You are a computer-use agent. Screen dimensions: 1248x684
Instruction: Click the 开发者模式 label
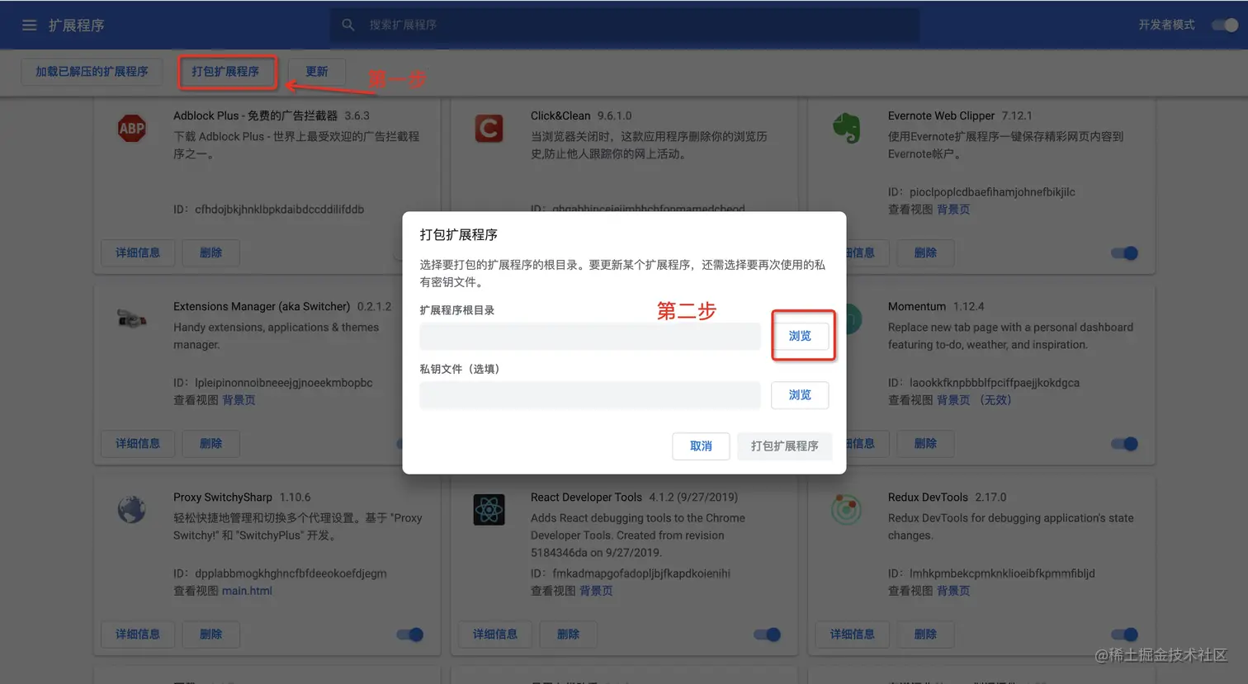1166,25
